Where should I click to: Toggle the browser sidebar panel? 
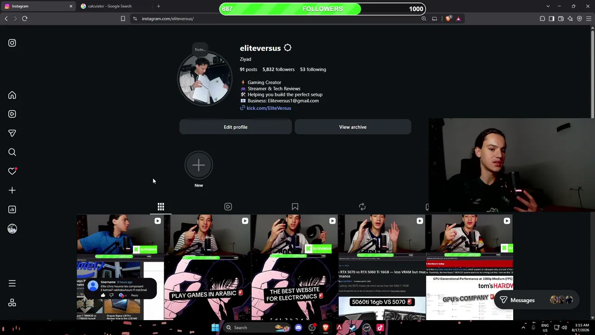tap(551, 19)
